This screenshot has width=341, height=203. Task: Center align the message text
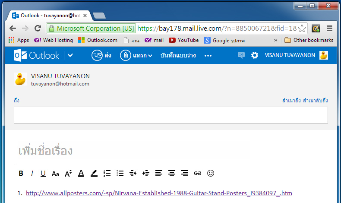tap(172, 173)
